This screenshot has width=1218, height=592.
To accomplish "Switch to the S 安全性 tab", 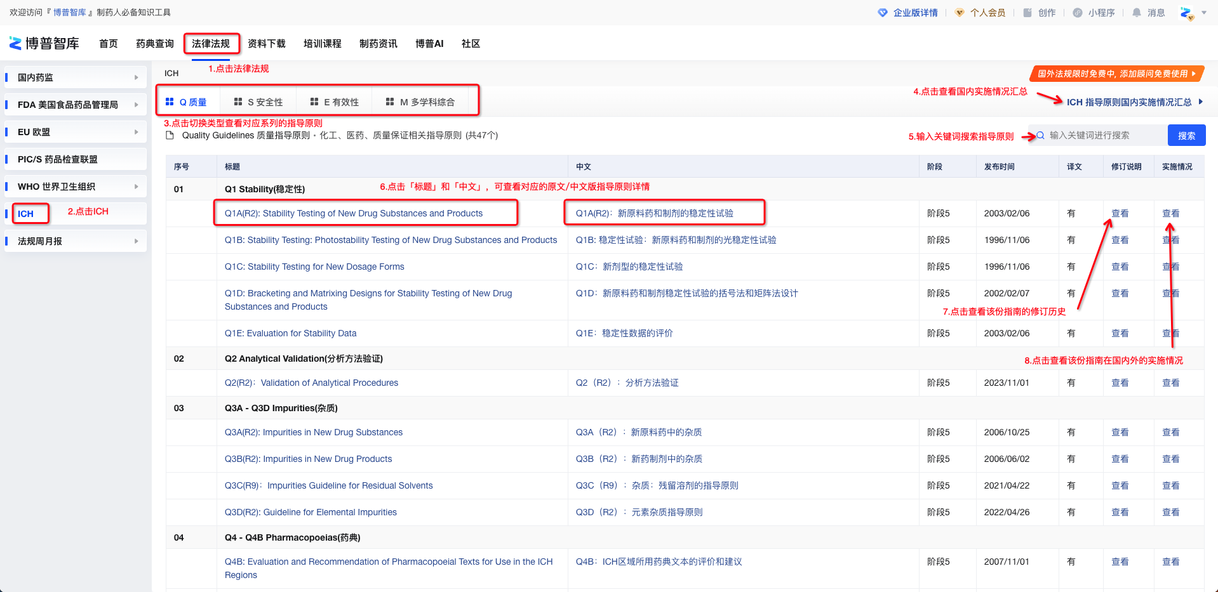I will [258, 102].
